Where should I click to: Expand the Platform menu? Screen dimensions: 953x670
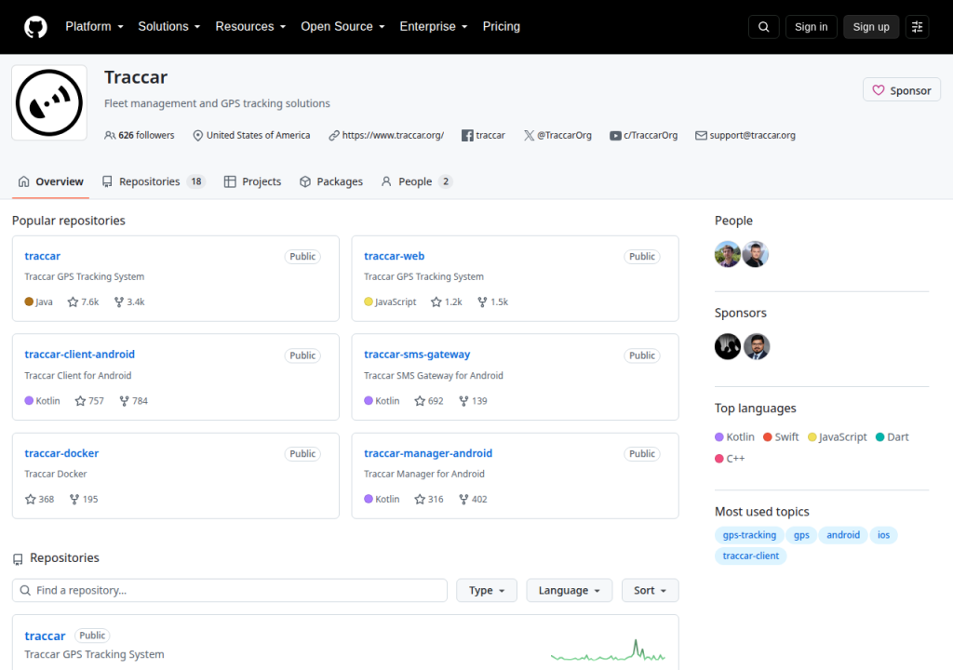coord(94,27)
